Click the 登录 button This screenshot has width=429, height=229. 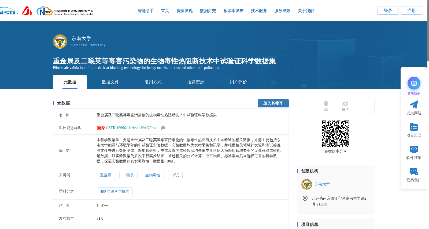point(388,10)
